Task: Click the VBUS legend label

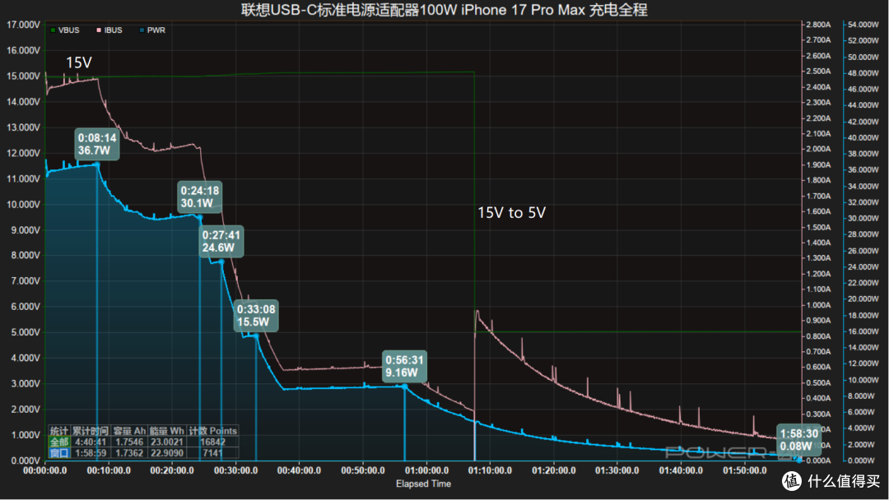Action: click(x=68, y=30)
